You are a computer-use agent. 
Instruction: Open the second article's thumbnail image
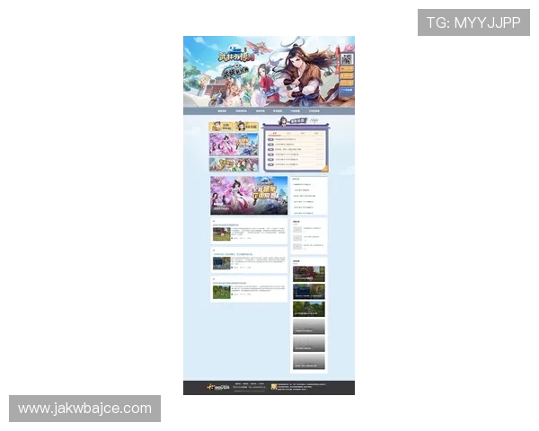pyautogui.click(x=221, y=263)
